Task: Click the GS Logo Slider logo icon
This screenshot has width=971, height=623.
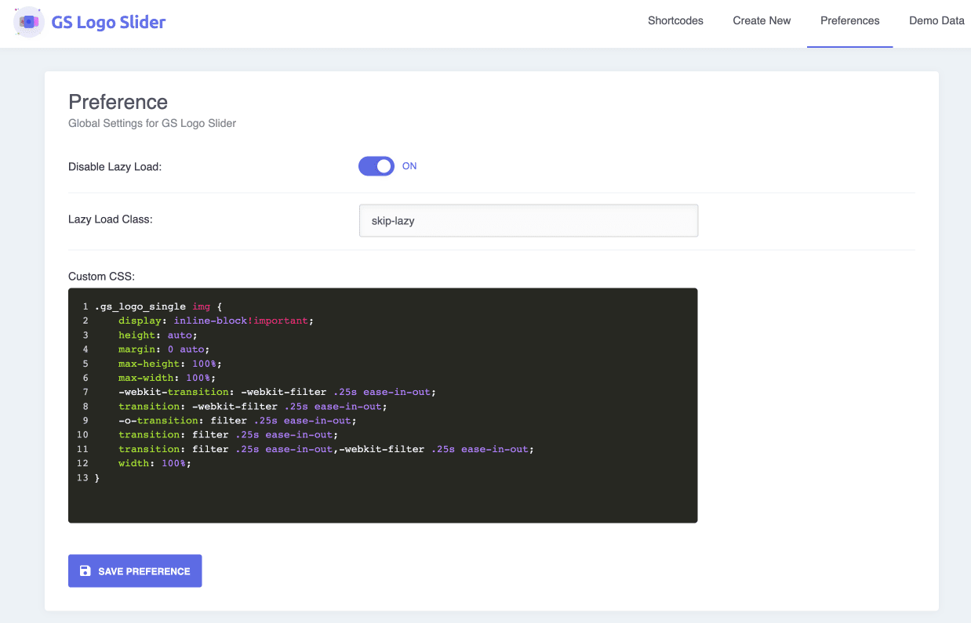Action: [28, 22]
